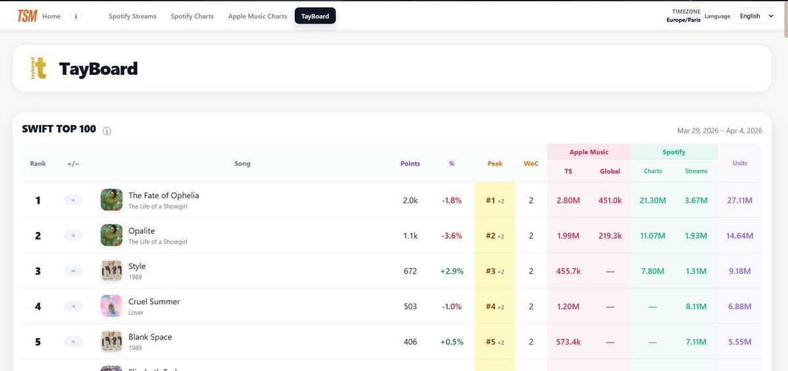Open Spotify Streams tab
The image size is (788, 371).
click(x=133, y=16)
